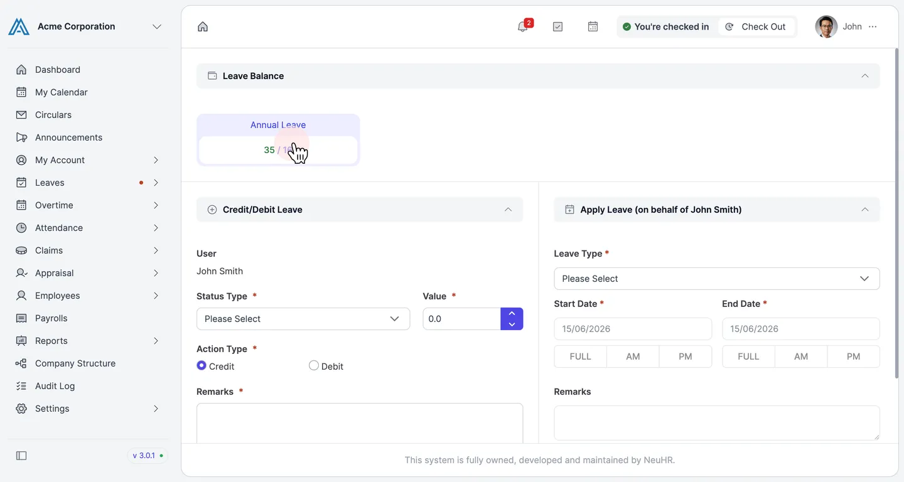Click the Claims coin icon

21,250
